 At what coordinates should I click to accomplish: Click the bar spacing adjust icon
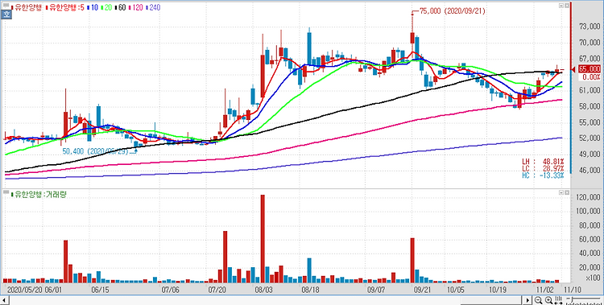[x=559, y=300]
